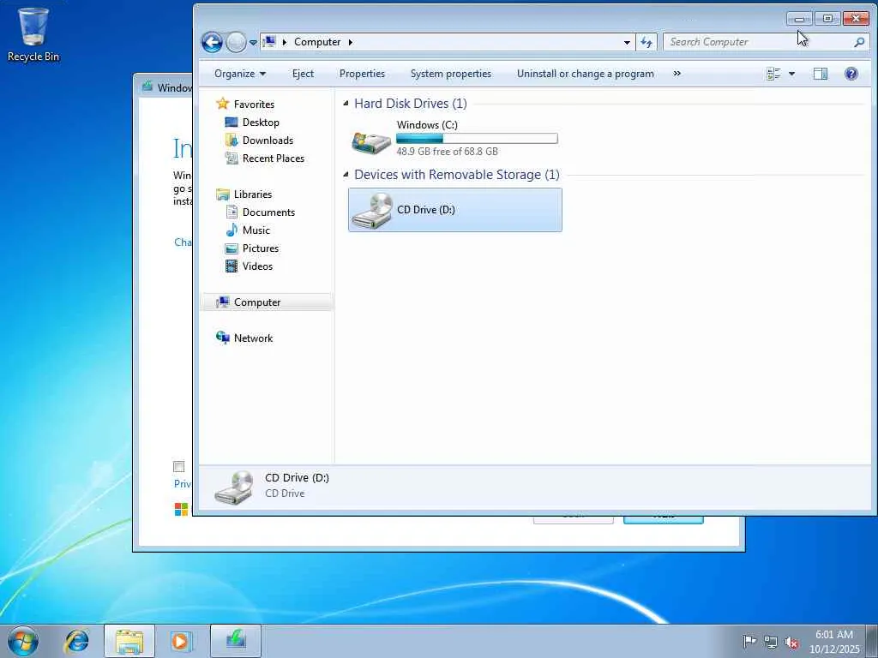The height and width of the screenshot is (658, 878).
Task: Click the muted volume tray icon
Action: click(791, 643)
